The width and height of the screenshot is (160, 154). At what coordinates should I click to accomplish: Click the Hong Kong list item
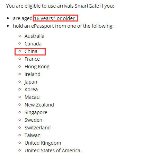click(37, 67)
